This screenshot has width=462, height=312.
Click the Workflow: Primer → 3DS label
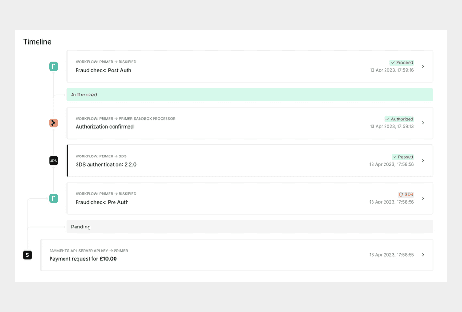tap(101, 156)
